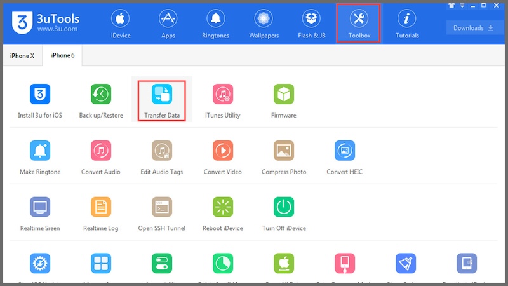Open the Transfer Data tool
508x286 pixels.
[x=162, y=101]
